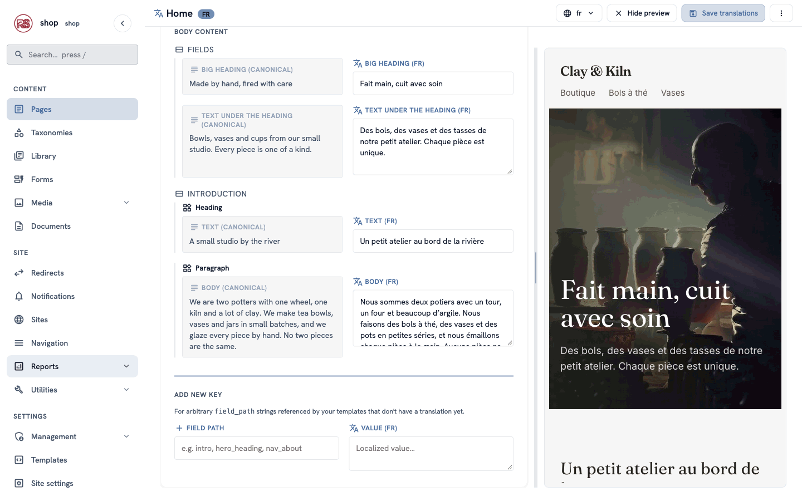Click the translate icon beside Home title
The width and height of the screenshot is (802, 501).
point(159,13)
